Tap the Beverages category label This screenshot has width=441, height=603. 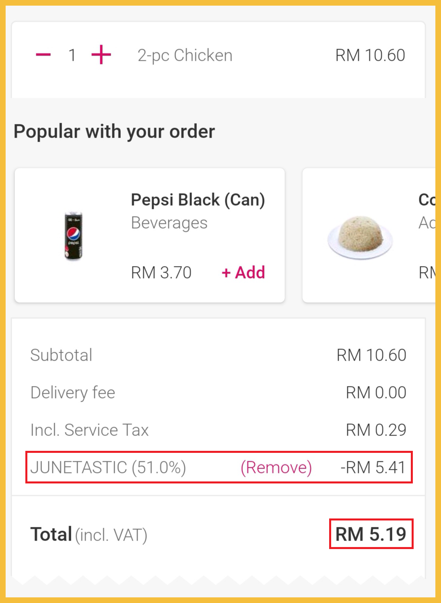coord(169,223)
